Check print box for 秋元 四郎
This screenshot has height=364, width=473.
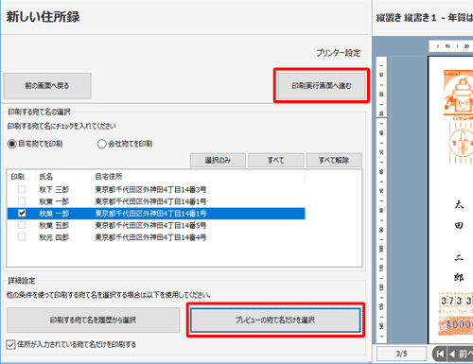[x=22, y=237]
